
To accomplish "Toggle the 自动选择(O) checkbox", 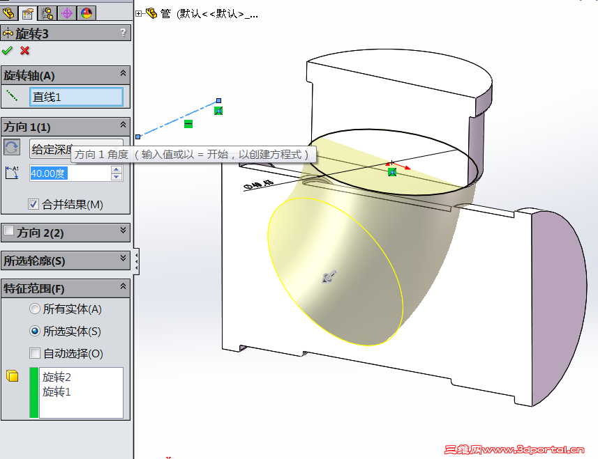I will [35, 353].
